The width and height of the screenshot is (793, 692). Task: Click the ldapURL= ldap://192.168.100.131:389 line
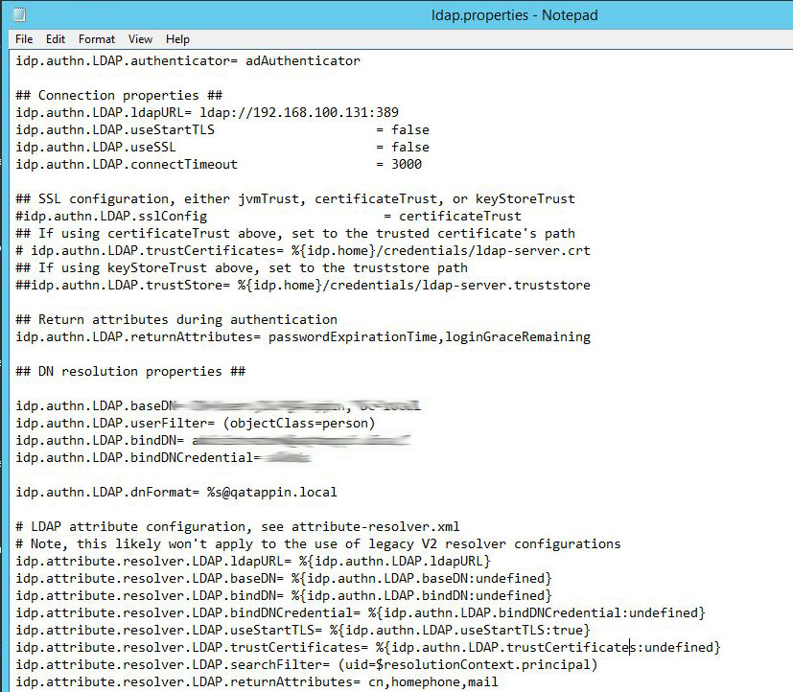[207, 112]
